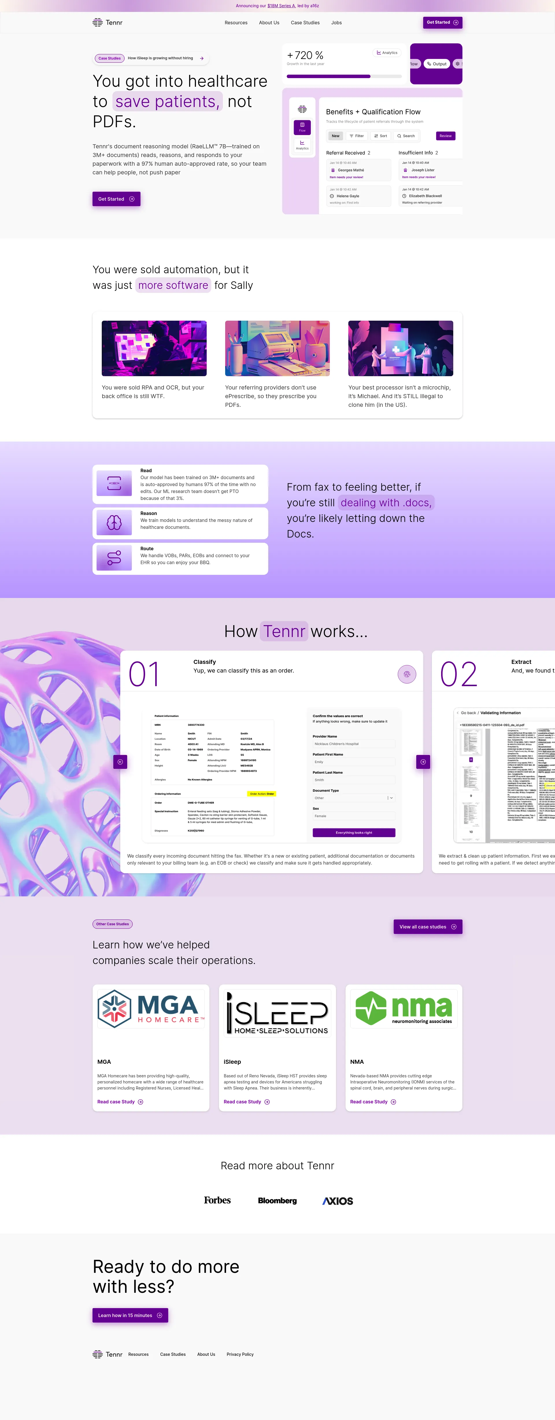Click the footer Tennr logo
Screen dimensions: 555x1420
108,1354
